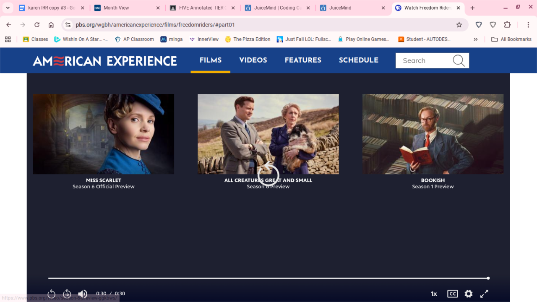Open the InnerView bookmark
The height and width of the screenshot is (302, 537).
[204, 39]
